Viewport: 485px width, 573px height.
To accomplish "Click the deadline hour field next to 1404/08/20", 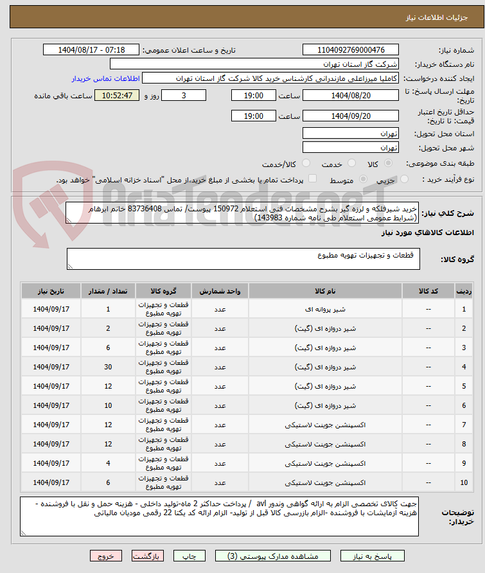I will (254, 95).
